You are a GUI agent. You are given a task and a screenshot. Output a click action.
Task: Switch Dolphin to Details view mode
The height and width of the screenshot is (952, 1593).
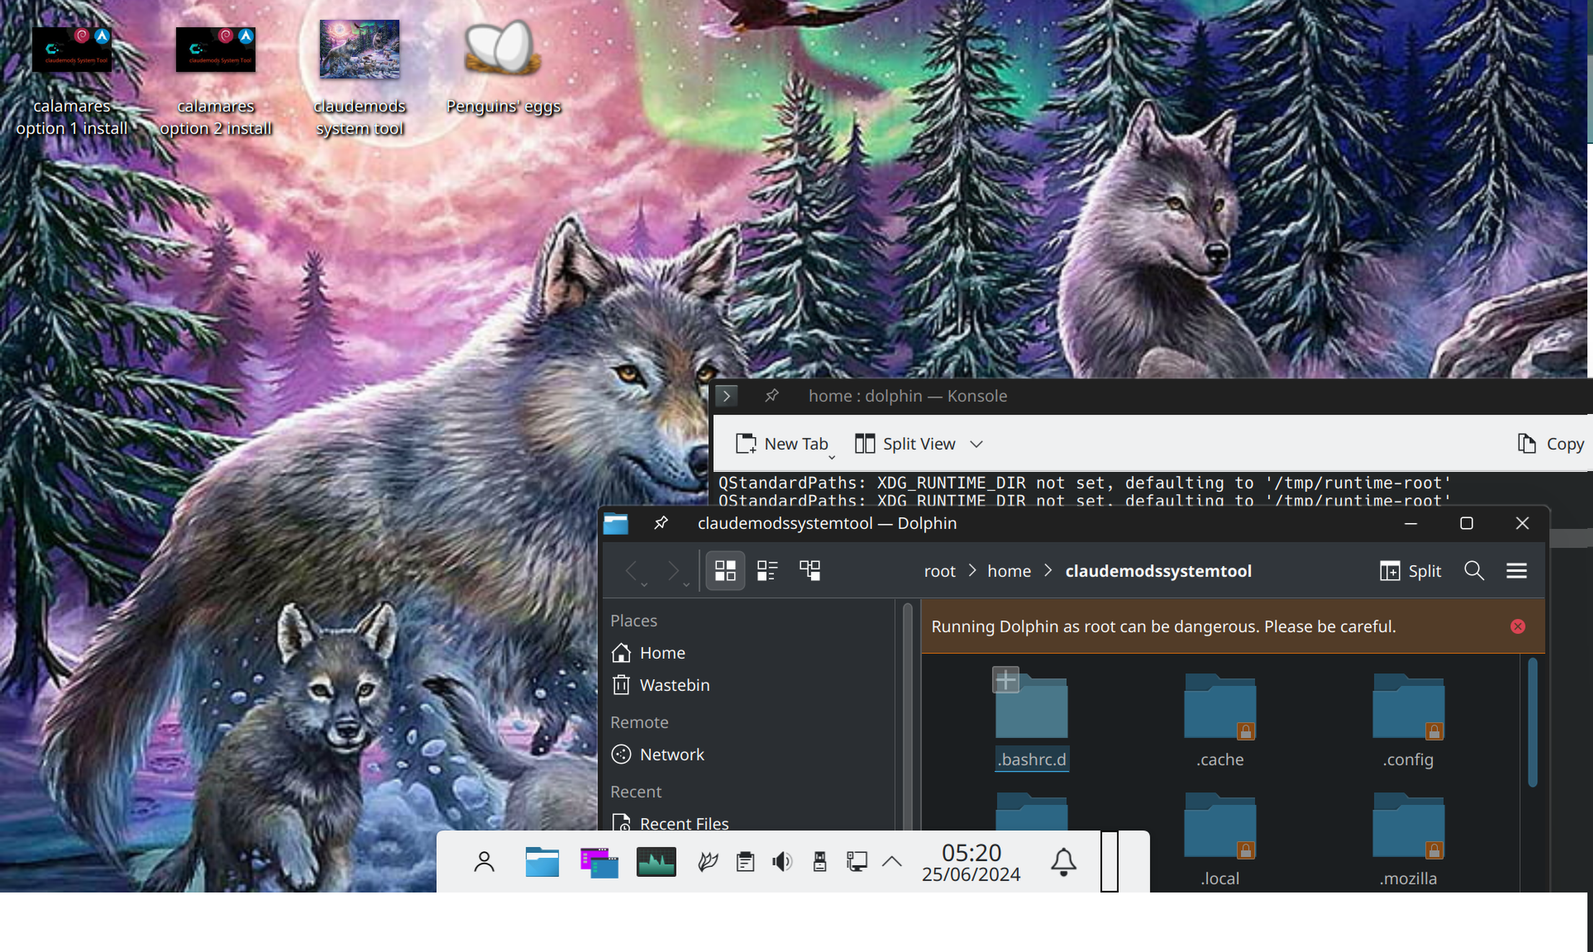(810, 571)
